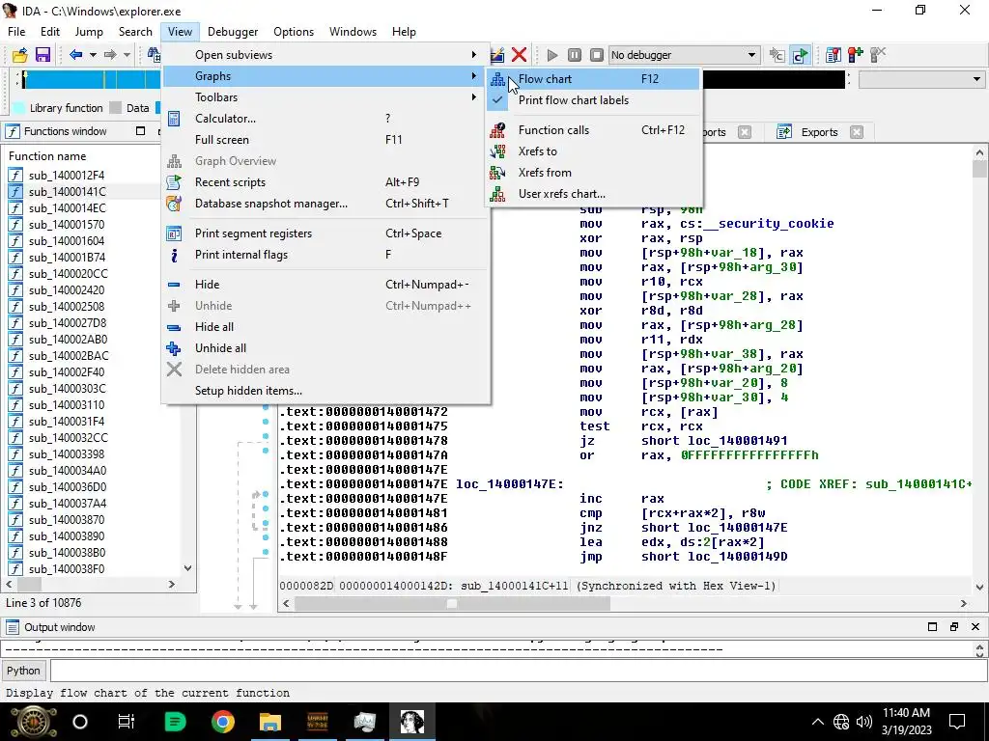The image size is (989, 741).
Task: Click the Library function color legend swatch
Action: 19,108
